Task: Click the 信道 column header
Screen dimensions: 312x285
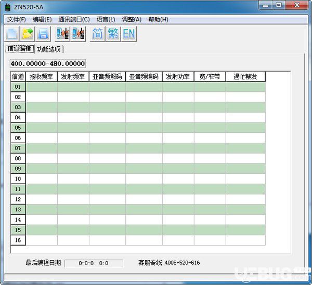Action: point(18,76)
